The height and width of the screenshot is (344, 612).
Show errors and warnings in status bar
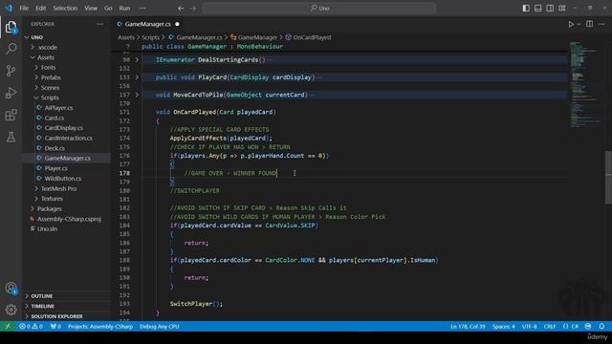(31, 327)
